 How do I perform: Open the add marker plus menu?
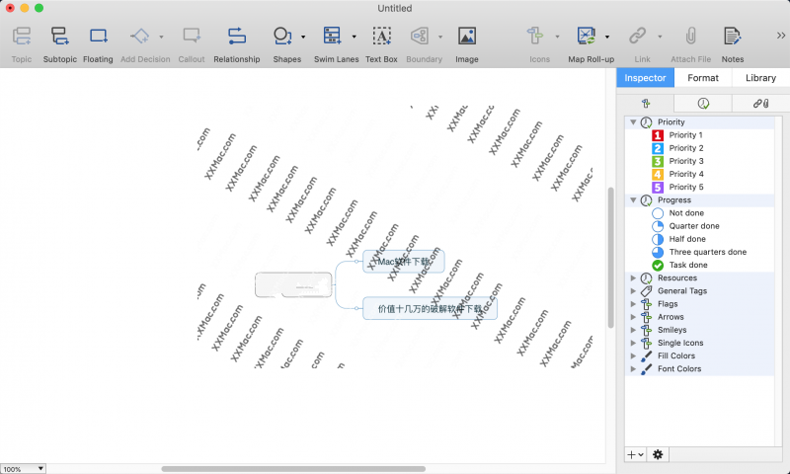click(x=635, y=455)
